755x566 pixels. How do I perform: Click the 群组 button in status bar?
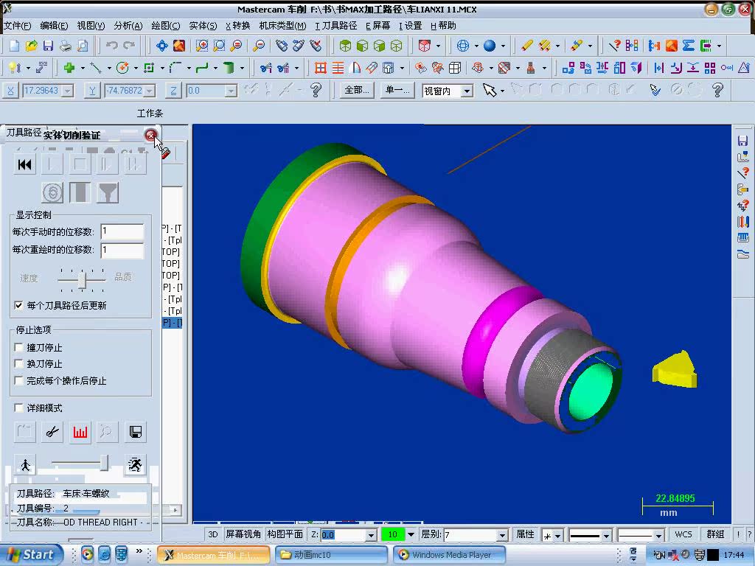(715, 534)
